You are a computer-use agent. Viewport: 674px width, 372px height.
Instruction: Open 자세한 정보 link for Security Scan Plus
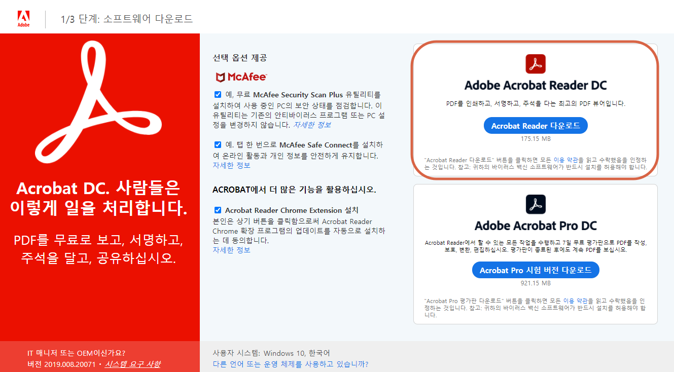(312, 125)
